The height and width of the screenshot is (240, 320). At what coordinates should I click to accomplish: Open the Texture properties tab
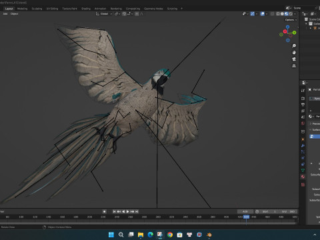303,185
